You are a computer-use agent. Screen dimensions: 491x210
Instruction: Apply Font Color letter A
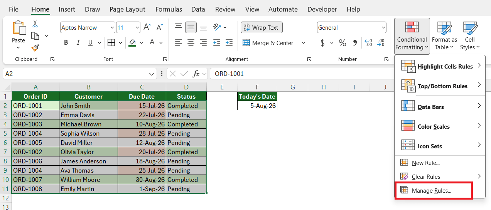tap(152, 43)
